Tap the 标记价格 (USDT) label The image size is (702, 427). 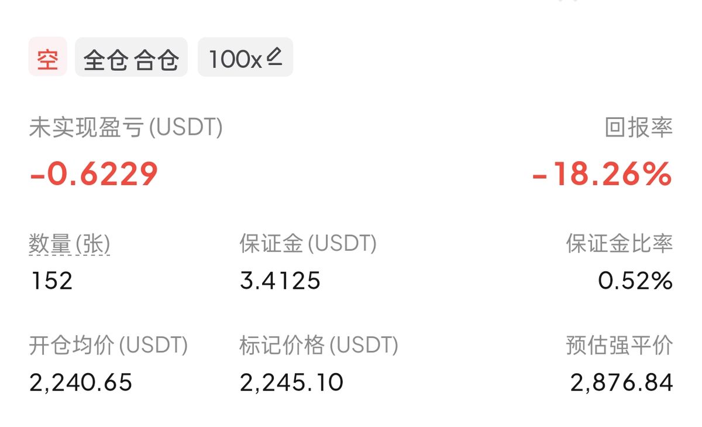(319, 346)
